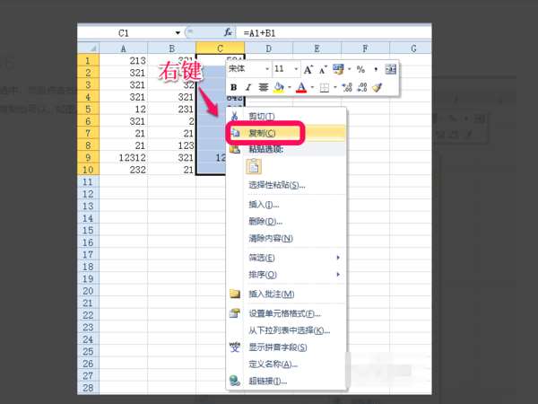Open 选择性粘贴(S)... dialog
The width and height of the screenshot is (538, 404).
tap(286, 185)
